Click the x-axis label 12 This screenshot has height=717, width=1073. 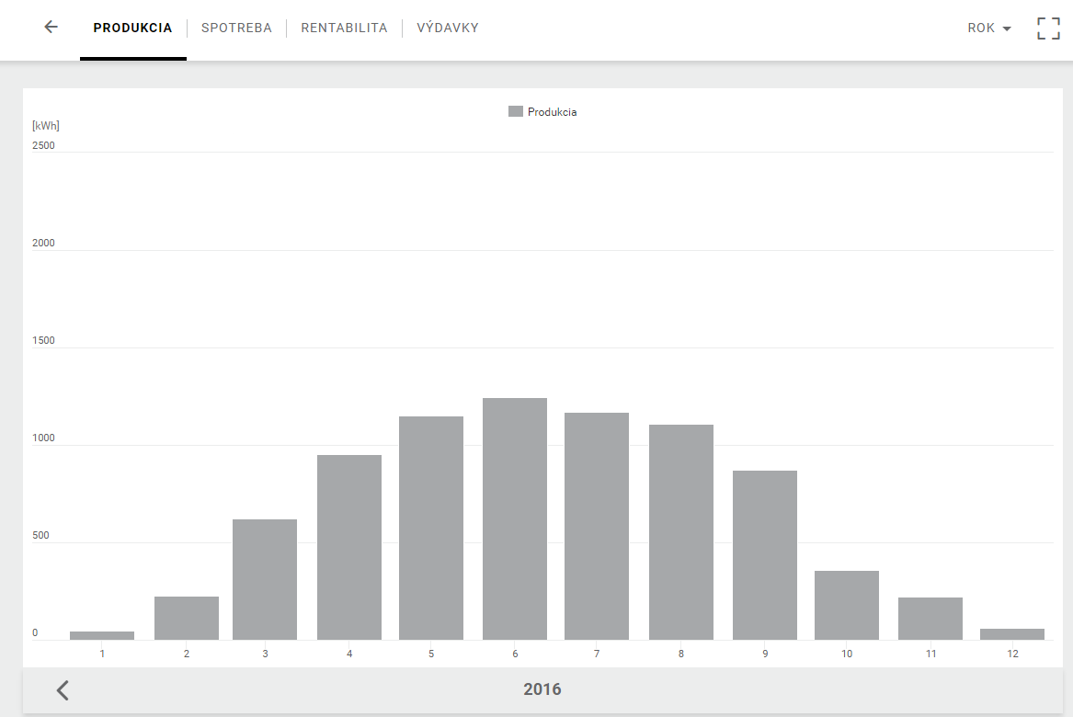(1013, 654)
